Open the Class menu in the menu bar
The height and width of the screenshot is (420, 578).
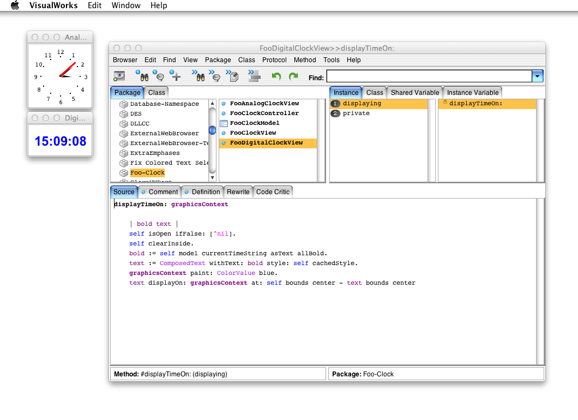pyautogui.click(x=246, y=60)
